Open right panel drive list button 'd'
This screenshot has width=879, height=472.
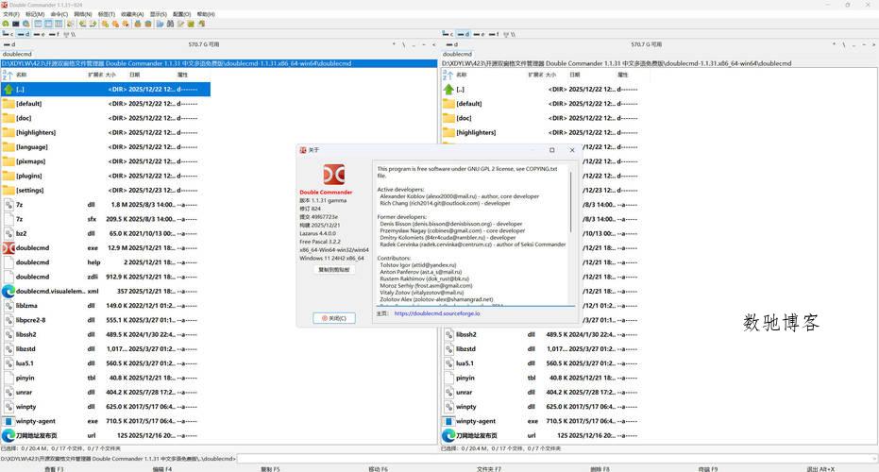450,44
